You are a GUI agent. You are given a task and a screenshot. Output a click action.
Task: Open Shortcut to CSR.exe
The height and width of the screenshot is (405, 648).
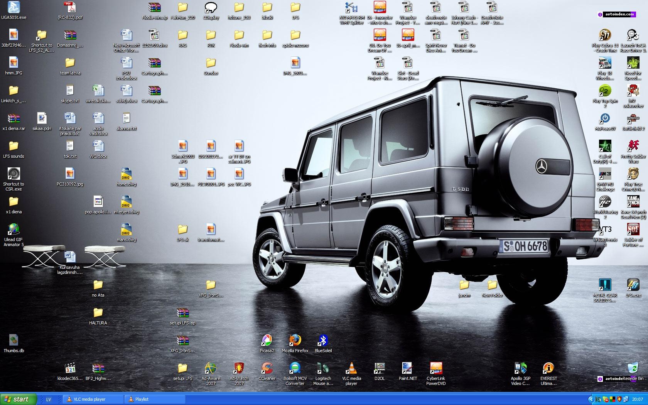click(13, 174)
